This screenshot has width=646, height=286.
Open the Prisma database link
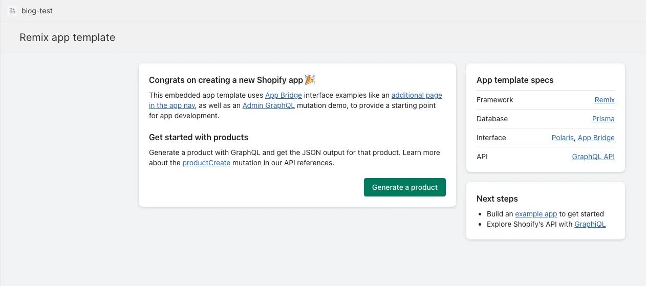(x=603, y=119)
